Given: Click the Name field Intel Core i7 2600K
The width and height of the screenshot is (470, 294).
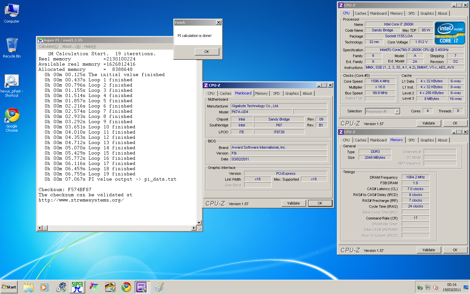Looking at the screenshot, I should coord(399,24).
